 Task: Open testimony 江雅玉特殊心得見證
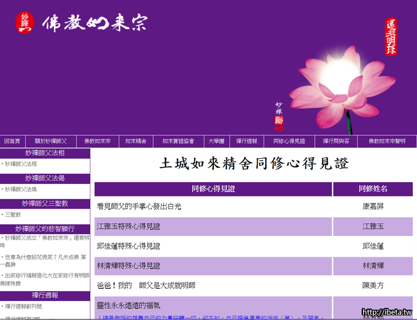129,227
